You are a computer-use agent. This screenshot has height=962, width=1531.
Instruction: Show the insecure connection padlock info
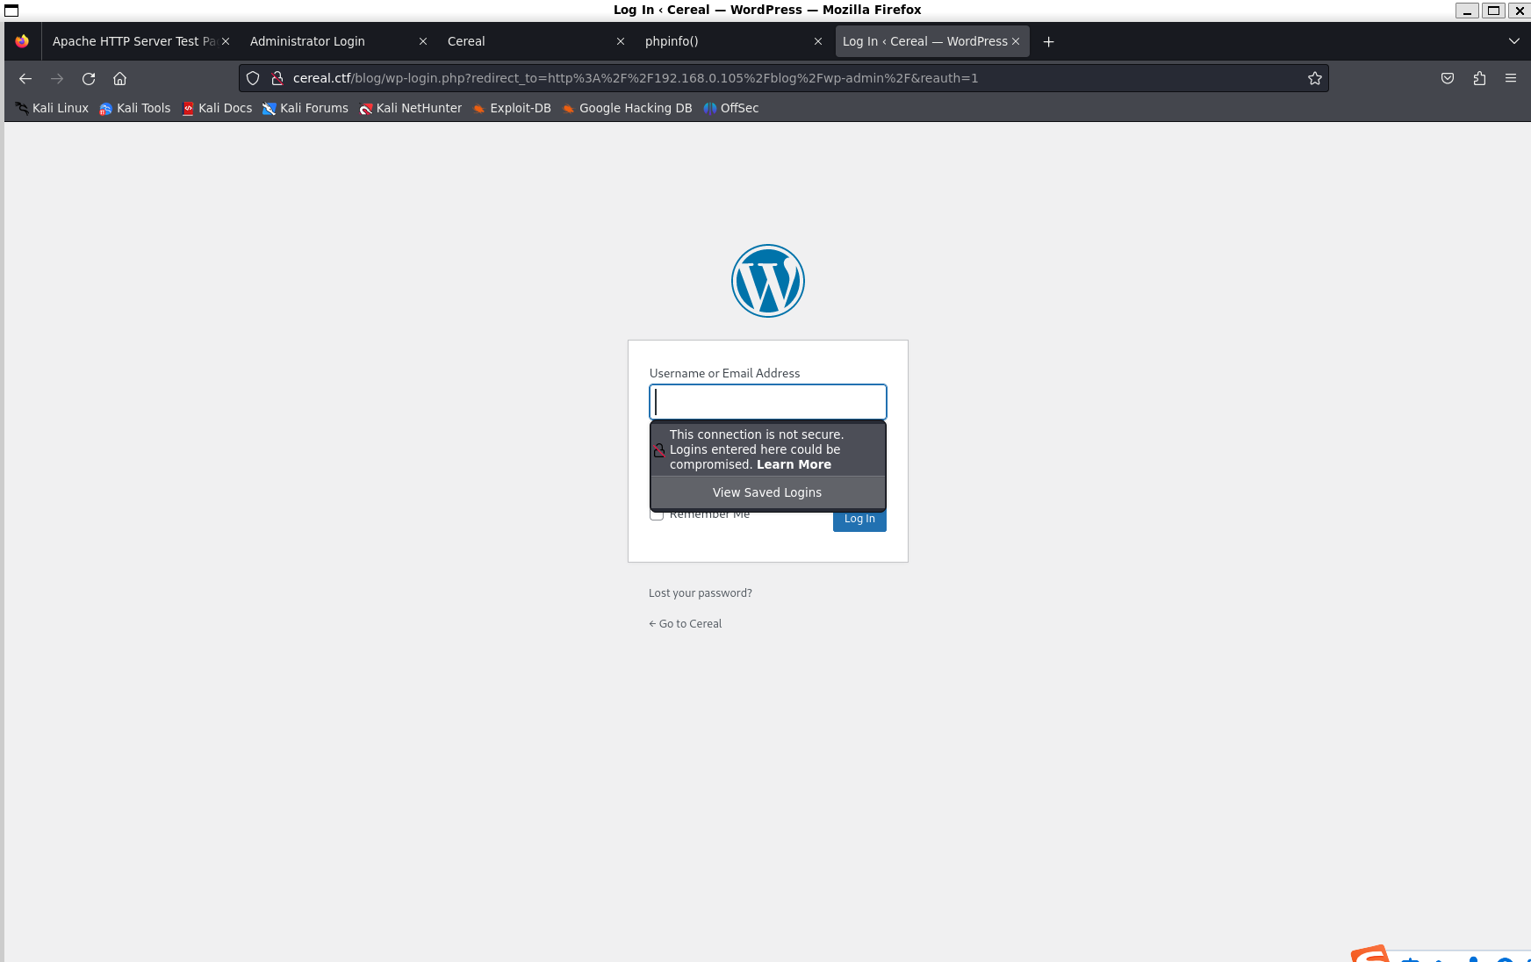(x=277, y=78)
